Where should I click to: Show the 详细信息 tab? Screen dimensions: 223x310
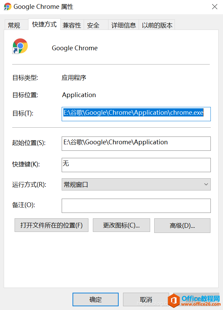[x=123, y=25]
